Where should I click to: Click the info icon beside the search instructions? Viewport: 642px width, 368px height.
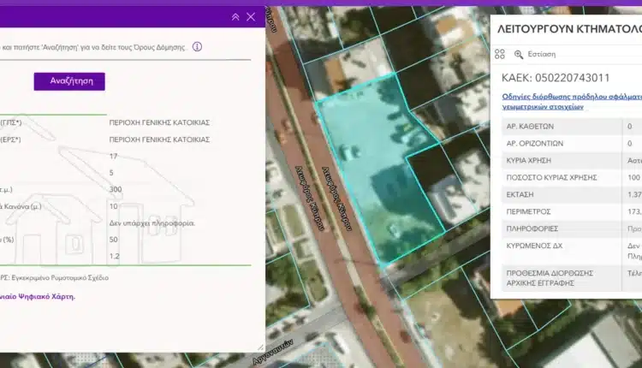[197, 47]
